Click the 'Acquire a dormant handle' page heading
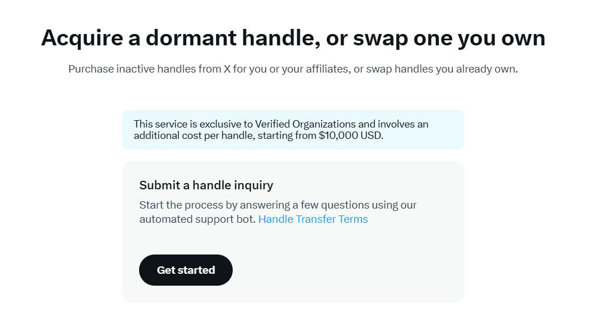This screenshot has height=335, width=596. (293, 38)
